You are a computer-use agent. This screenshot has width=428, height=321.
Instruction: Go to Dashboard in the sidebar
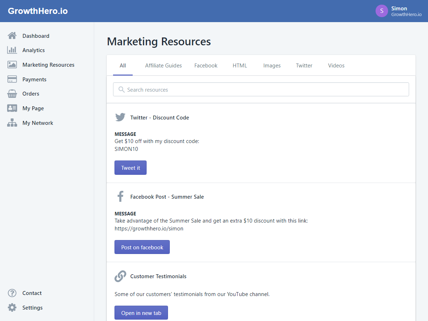pos(36,36)
